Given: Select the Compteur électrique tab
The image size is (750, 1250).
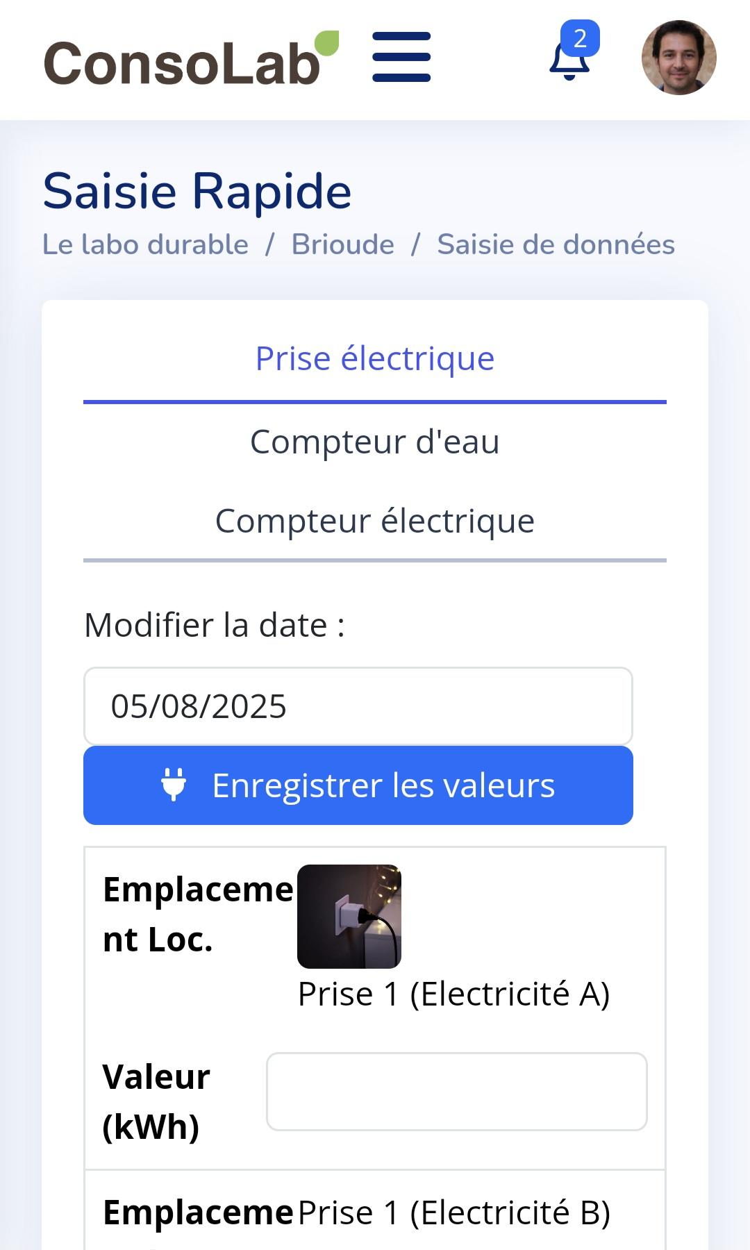Looking at the screenshot, I should click(375, 521).
